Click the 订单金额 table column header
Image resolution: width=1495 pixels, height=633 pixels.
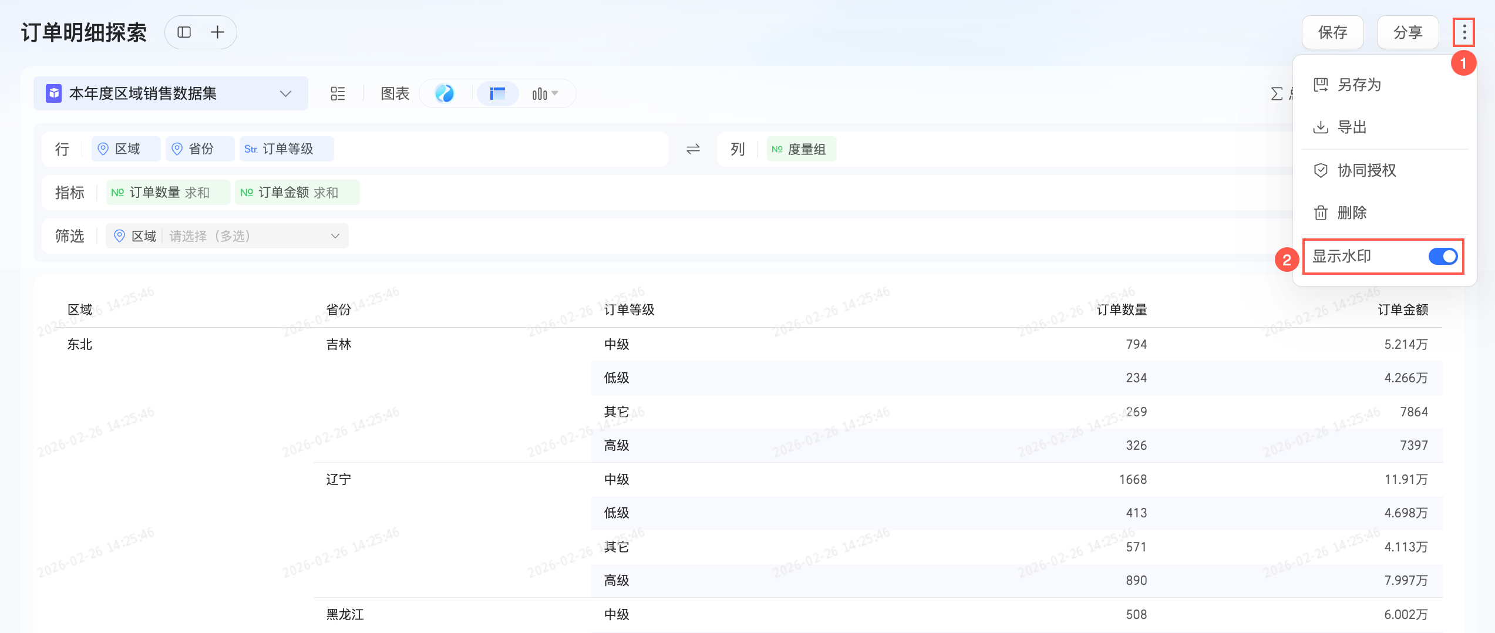click(1403, 310)
